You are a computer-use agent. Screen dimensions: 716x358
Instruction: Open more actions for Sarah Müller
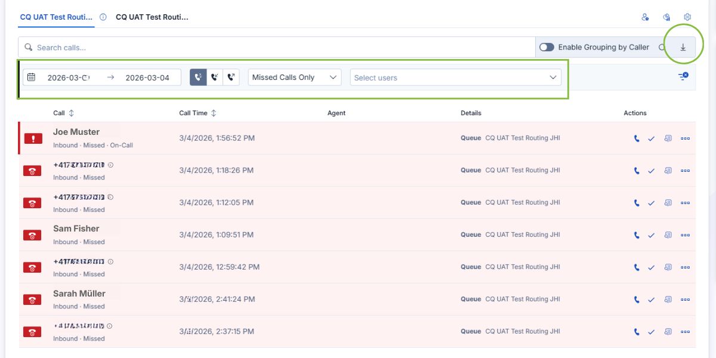pos(685,300)
